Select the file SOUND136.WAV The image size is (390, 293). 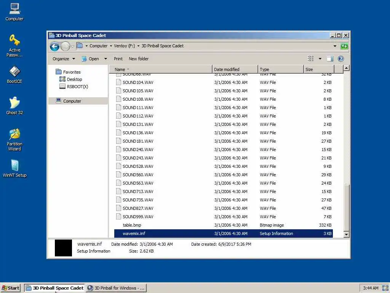pos(138,133)
